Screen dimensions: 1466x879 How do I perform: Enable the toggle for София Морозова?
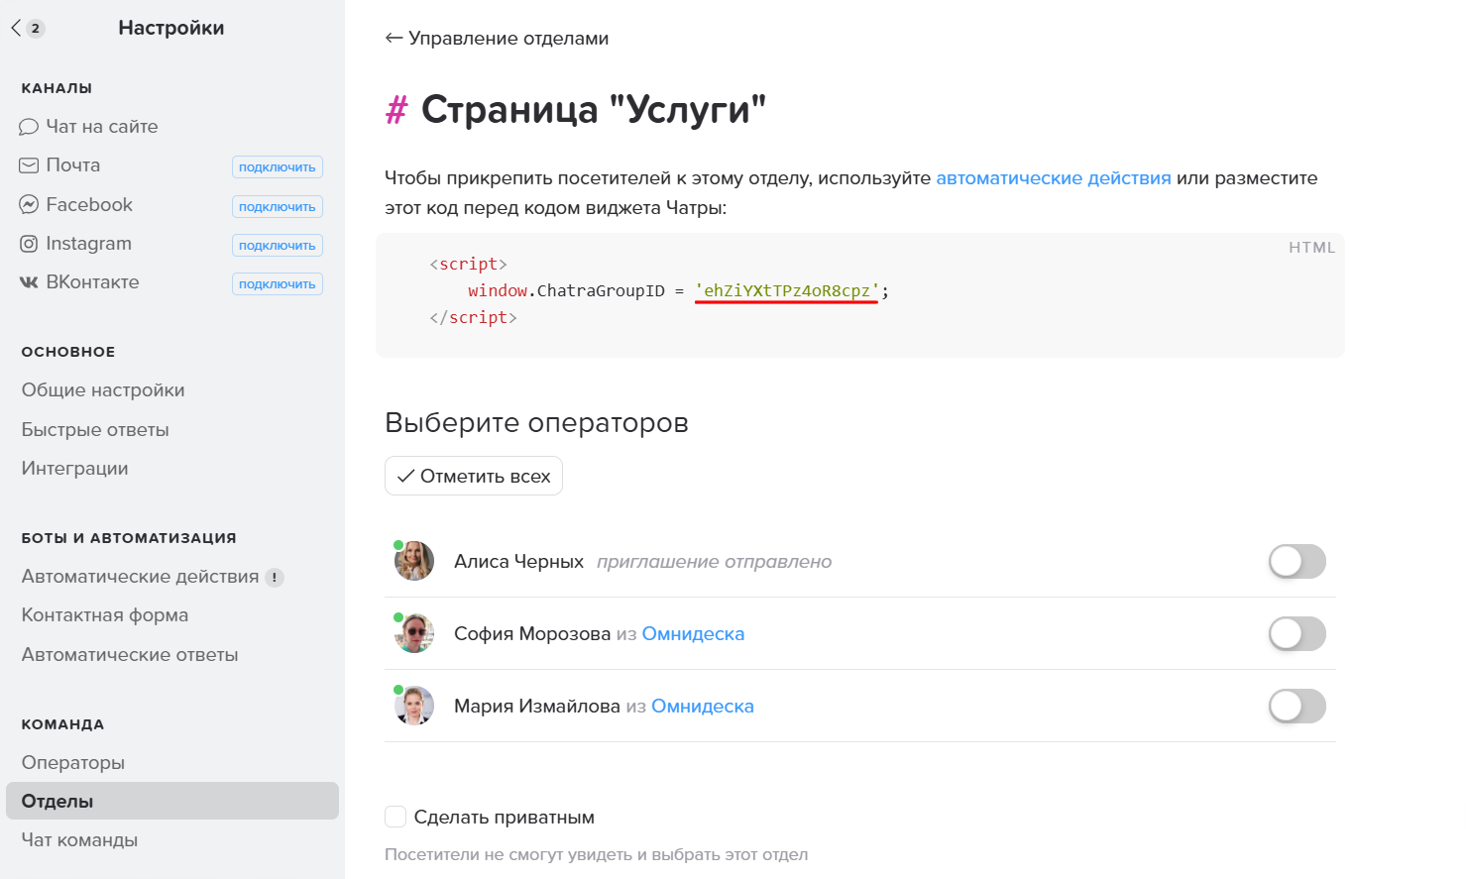(x=1297, y=633)
